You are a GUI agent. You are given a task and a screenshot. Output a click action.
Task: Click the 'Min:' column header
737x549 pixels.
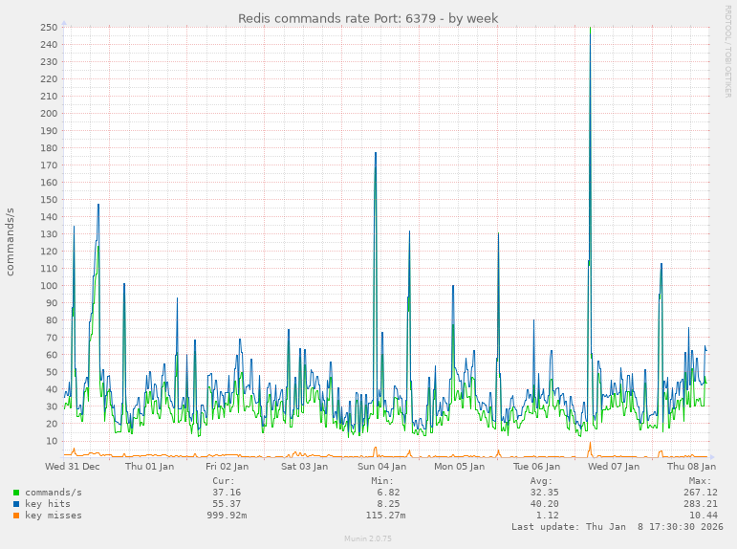point(382,481)
